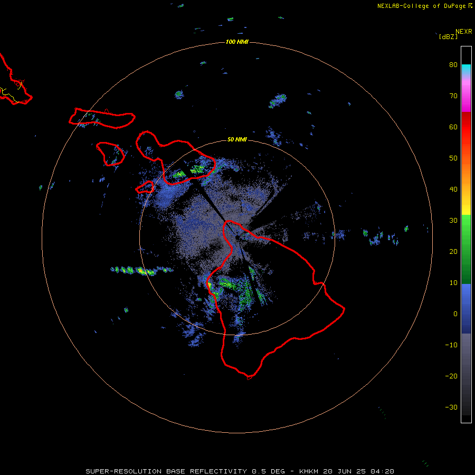Click the 20 value on dBZ scale
The height and width of the screenshot is (475, 475).
[x=453, y=252]
